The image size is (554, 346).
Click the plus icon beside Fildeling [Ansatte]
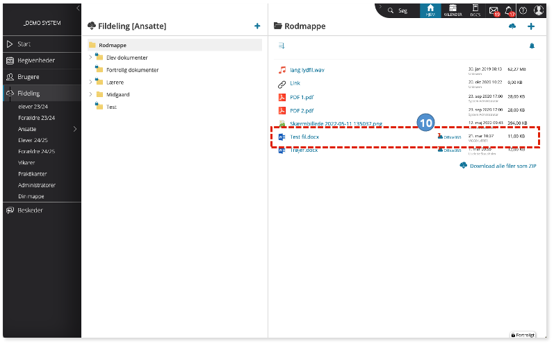coord(257,26)
